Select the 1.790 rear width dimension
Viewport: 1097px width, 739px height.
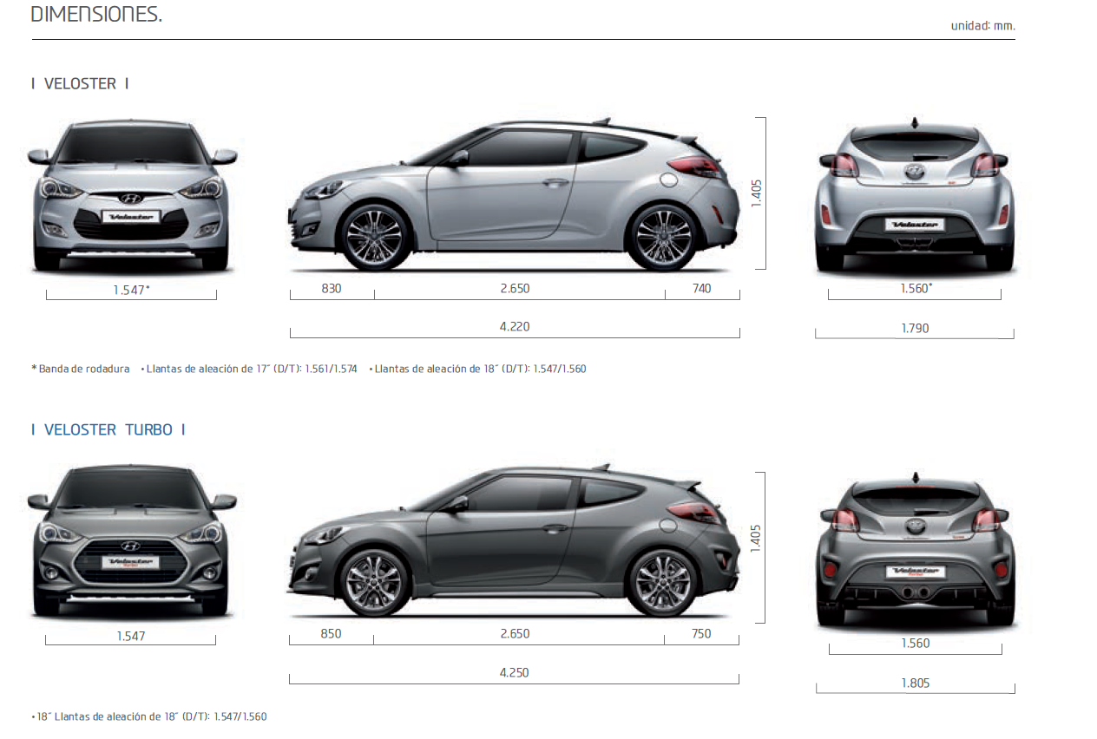point(914,328)
